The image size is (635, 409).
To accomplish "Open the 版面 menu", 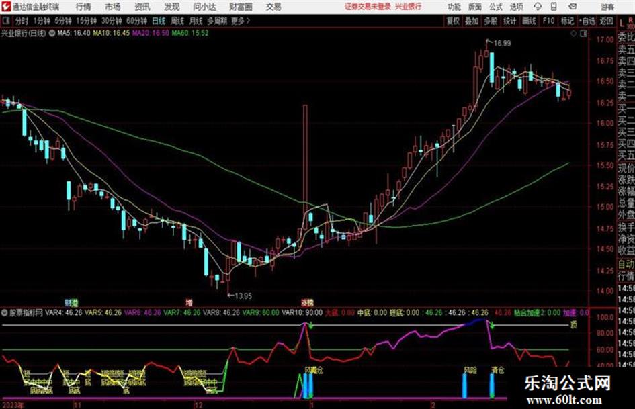I will 475,7.
